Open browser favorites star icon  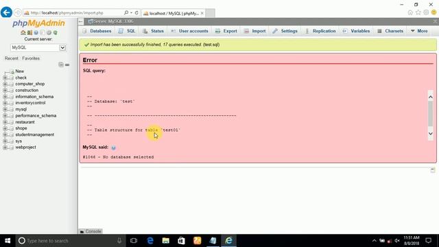[x=418, y=12]
